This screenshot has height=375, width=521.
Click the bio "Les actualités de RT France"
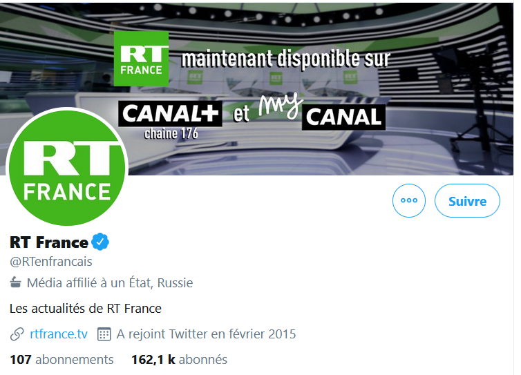86,308
